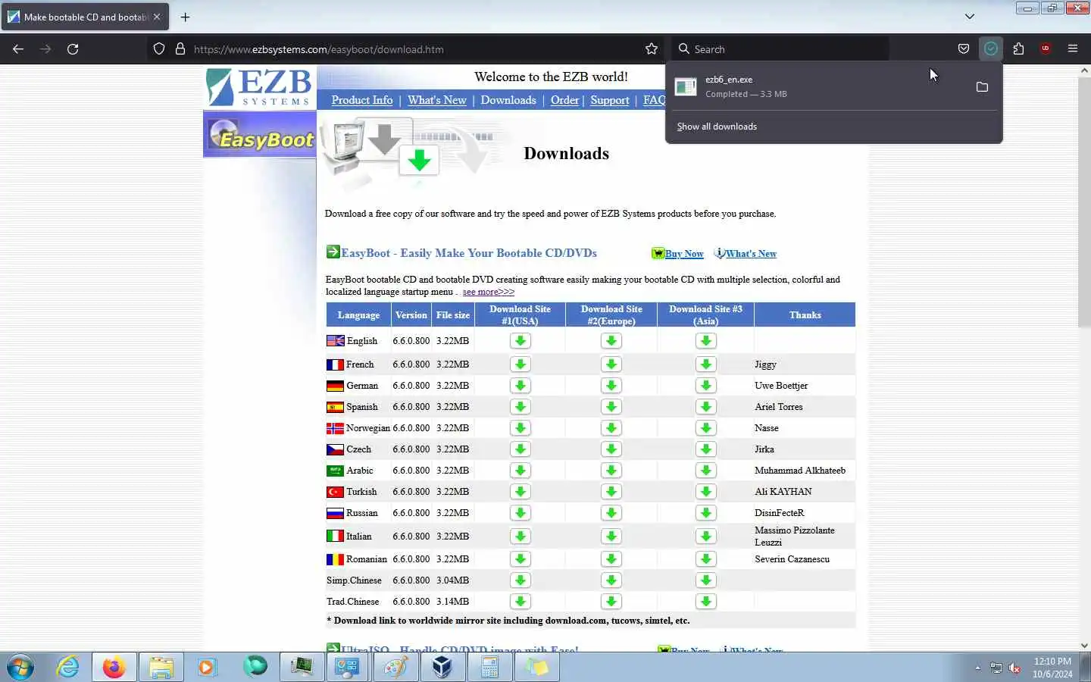Download Norwegian version from USA site

520,428
